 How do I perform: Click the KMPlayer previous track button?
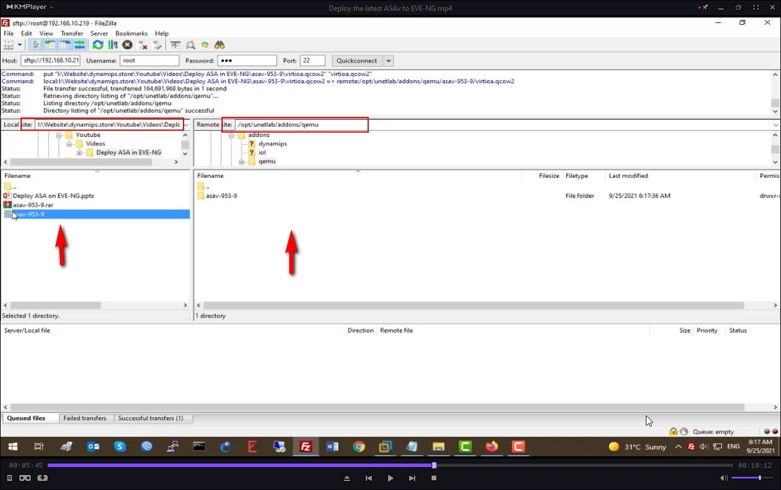point(369,478)
